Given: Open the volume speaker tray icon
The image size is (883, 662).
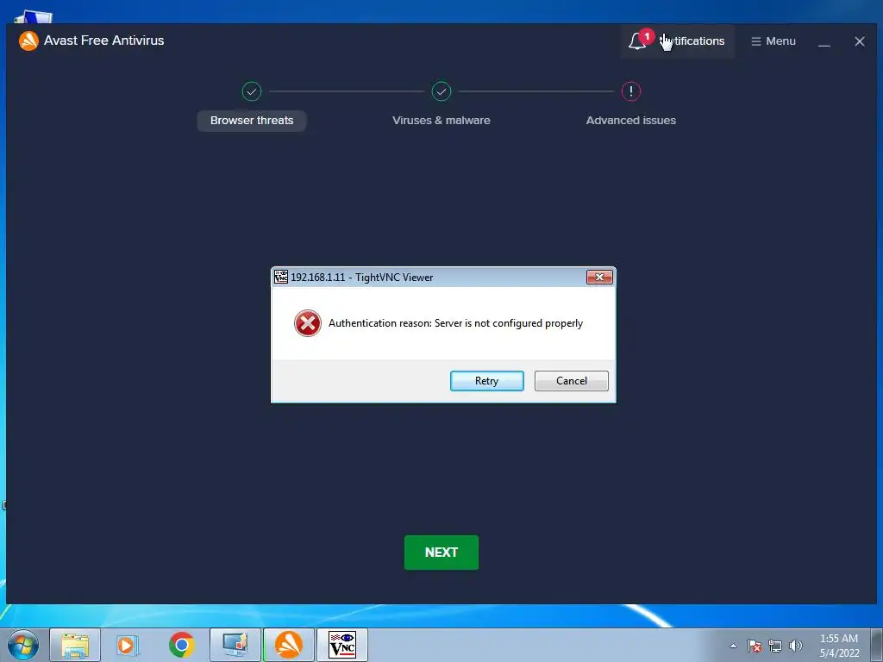Looking at the screenshot, I should [796, 646].
